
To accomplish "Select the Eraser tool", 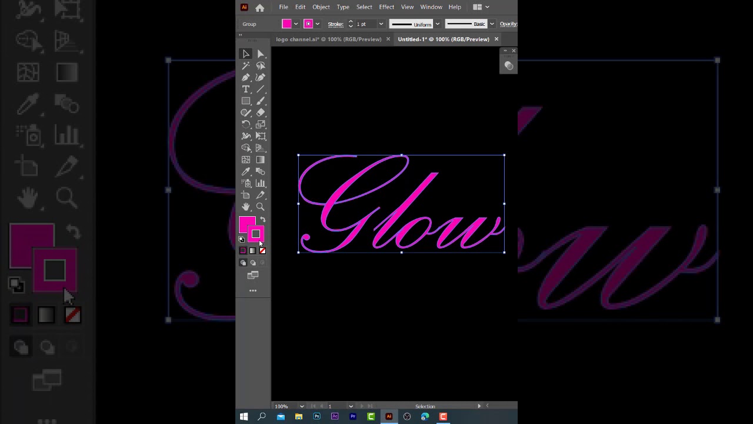I will pyautogui.click(x=260, y=112).
